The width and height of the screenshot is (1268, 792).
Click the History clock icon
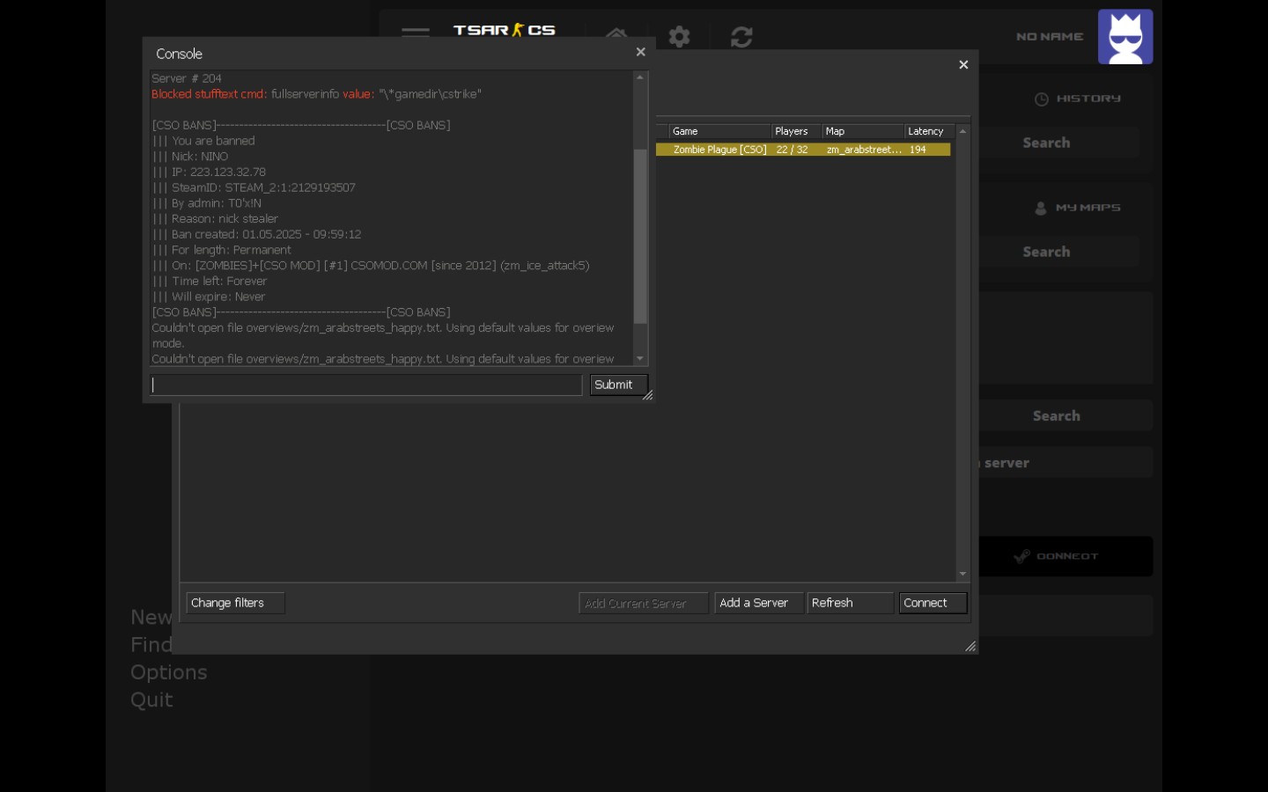[1041, 99]
